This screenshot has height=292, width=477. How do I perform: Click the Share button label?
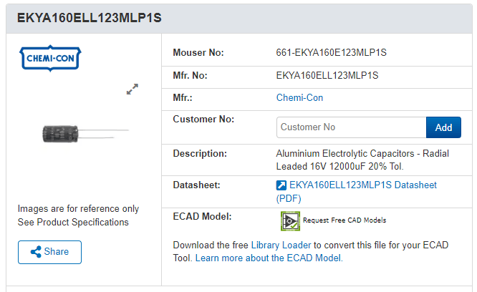(x=57, y=252)
